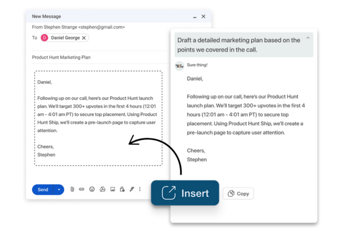Click the Daniel George recipient chip
The image size is (352, 234).
[x=64, y=38]
